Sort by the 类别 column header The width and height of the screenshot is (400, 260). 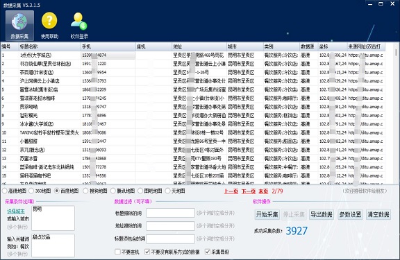pos(282,46)
